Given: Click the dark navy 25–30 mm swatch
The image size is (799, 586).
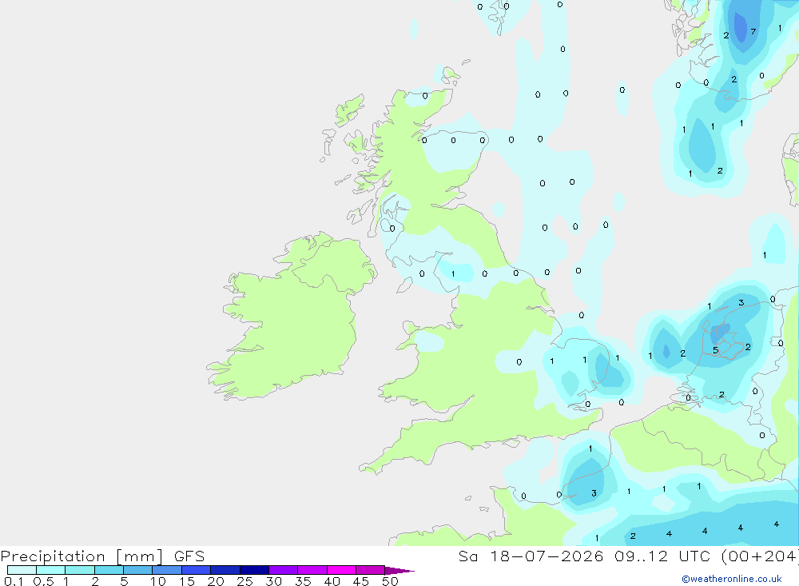Looking at the screenshot, I should pyautogui.click(x=254, y=570).
